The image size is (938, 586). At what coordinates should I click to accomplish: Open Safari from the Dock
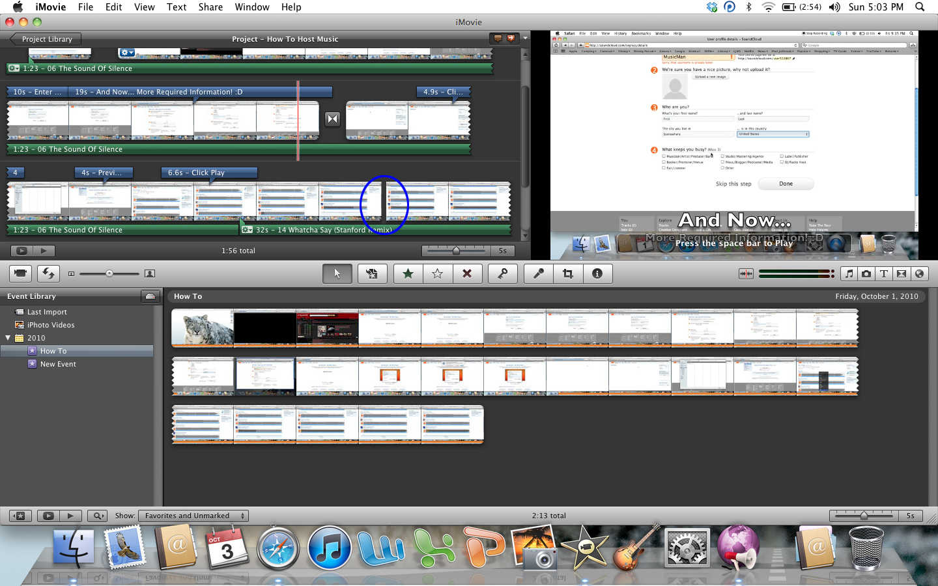tap(279, 548)
